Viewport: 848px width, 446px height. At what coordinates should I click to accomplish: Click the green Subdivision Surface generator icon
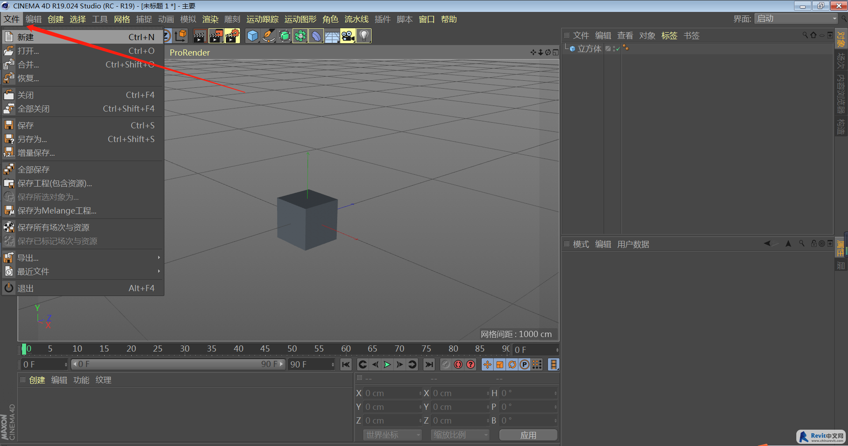(285, 36)
